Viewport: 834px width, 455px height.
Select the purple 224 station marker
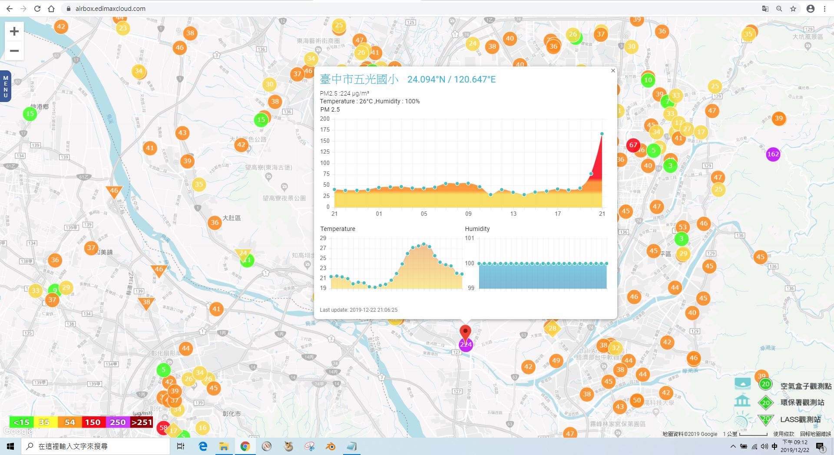466,344
